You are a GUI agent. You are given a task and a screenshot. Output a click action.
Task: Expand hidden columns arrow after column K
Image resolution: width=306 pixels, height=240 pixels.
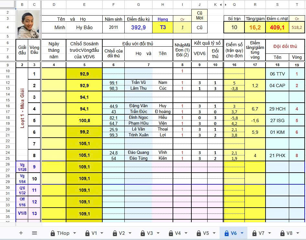tap(221, 5)
